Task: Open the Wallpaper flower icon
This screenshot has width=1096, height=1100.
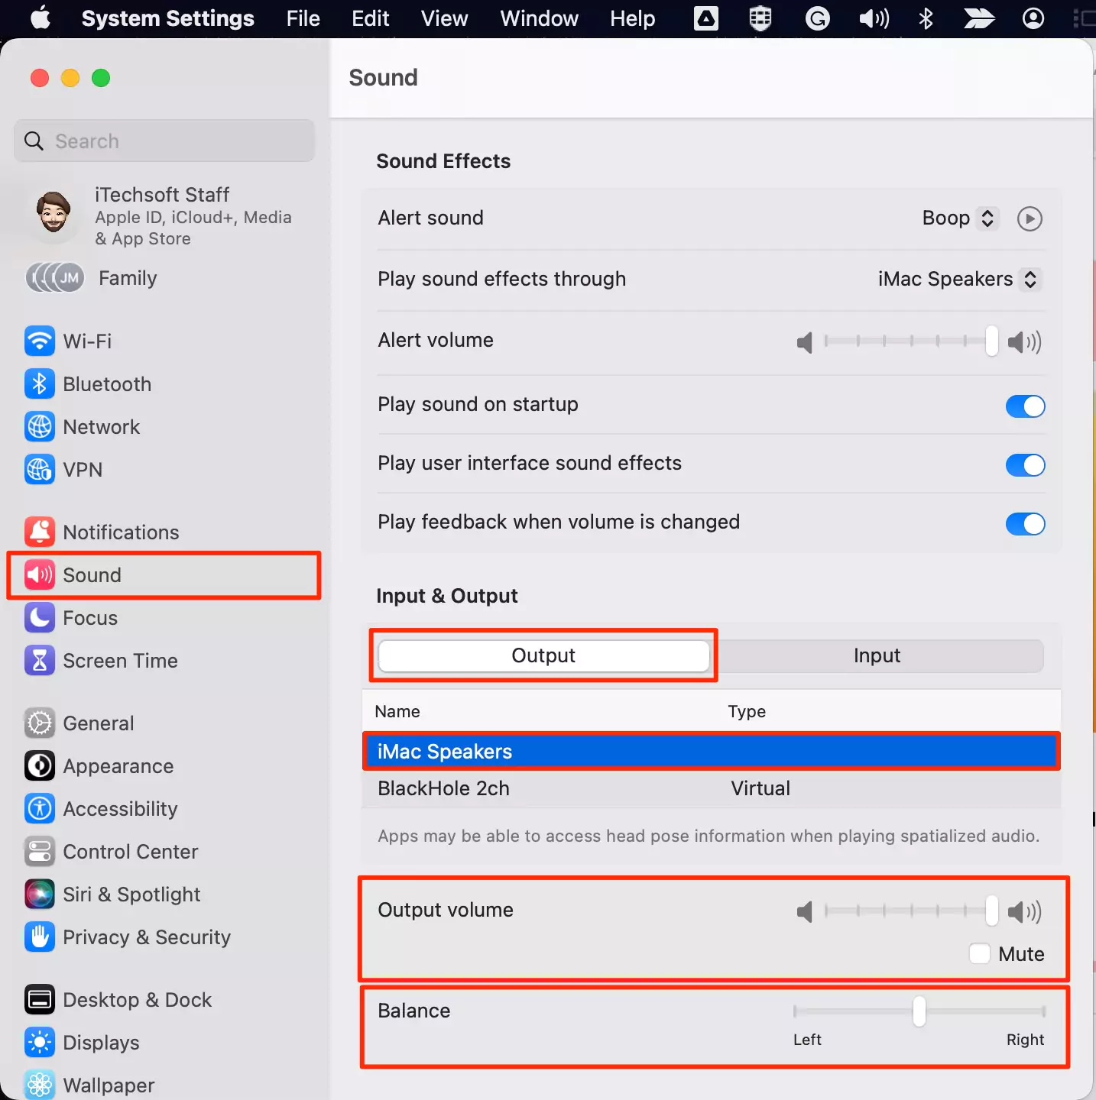Action: pyautogui.click(x=40, y=1084)
